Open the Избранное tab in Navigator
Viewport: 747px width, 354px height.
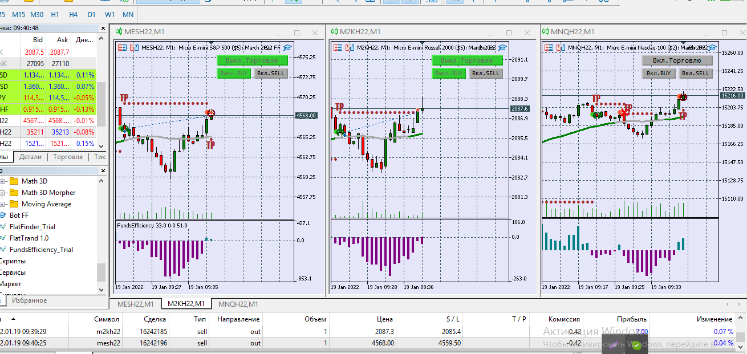tap(30, 300)
